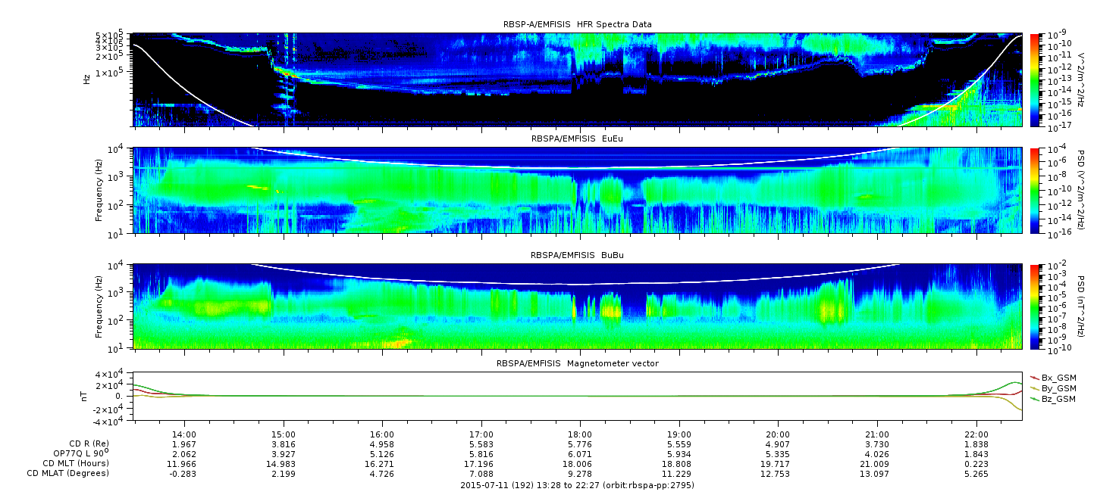
Task: Click the Magnetometer vector panel title
Action: [x=577, y=363]
